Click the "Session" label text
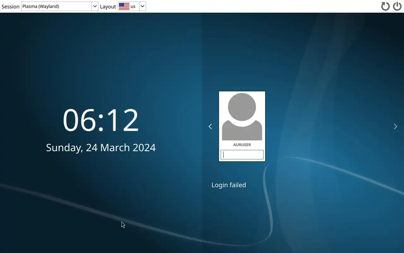Image resolution: width=404 pixels, height=253 pixels. [x=10, y=7]
